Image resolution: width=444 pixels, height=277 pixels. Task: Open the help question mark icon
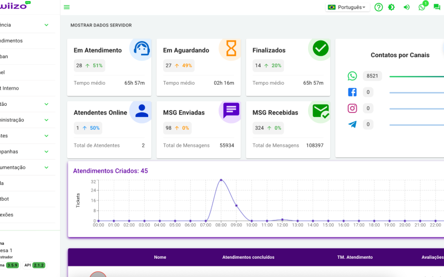pyautogui.click(x=379, y=7)
